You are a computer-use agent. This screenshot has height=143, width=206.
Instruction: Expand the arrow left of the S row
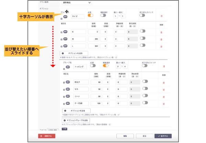tap(61, 31)
